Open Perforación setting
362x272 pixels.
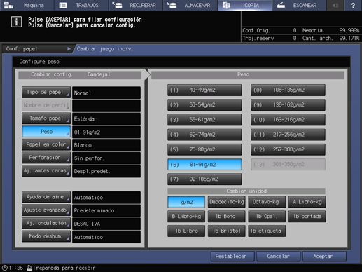[x=46, y=158]
